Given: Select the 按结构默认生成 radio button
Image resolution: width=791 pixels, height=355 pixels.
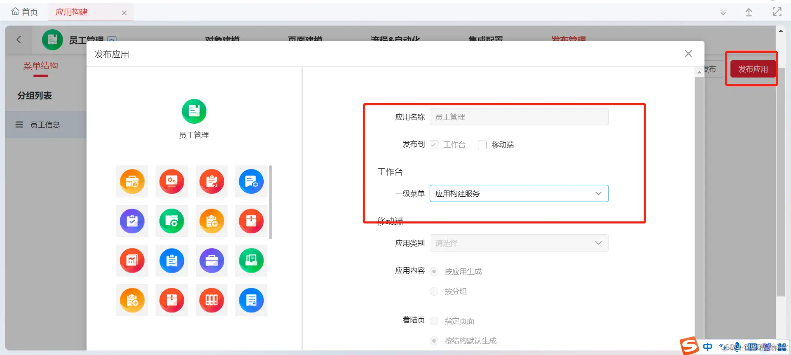Looking at the screenshot, I should click(434, 341).
